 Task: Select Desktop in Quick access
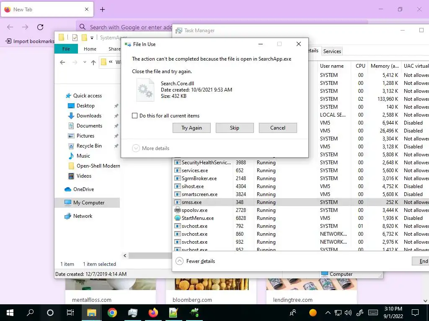point(85,106)
